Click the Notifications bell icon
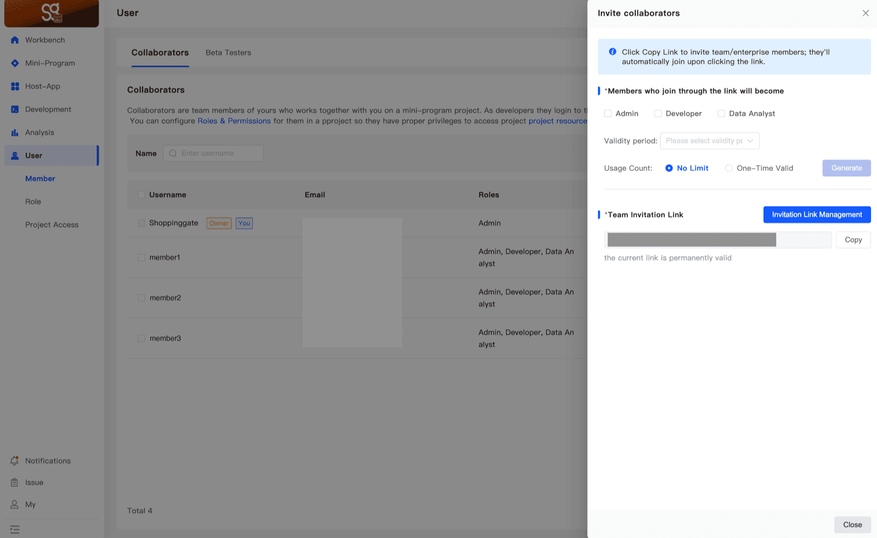Screen dimensions: 877x538 click(15, 461)
